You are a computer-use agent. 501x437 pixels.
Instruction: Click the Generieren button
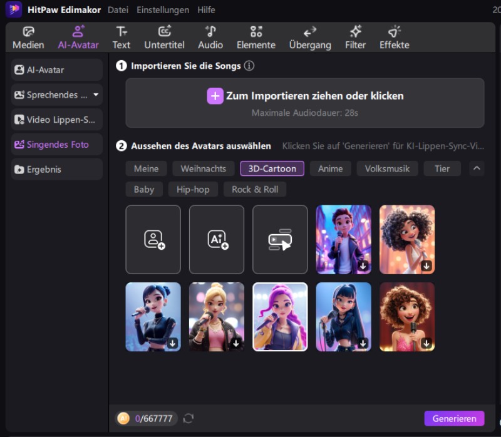pos(454,418)
